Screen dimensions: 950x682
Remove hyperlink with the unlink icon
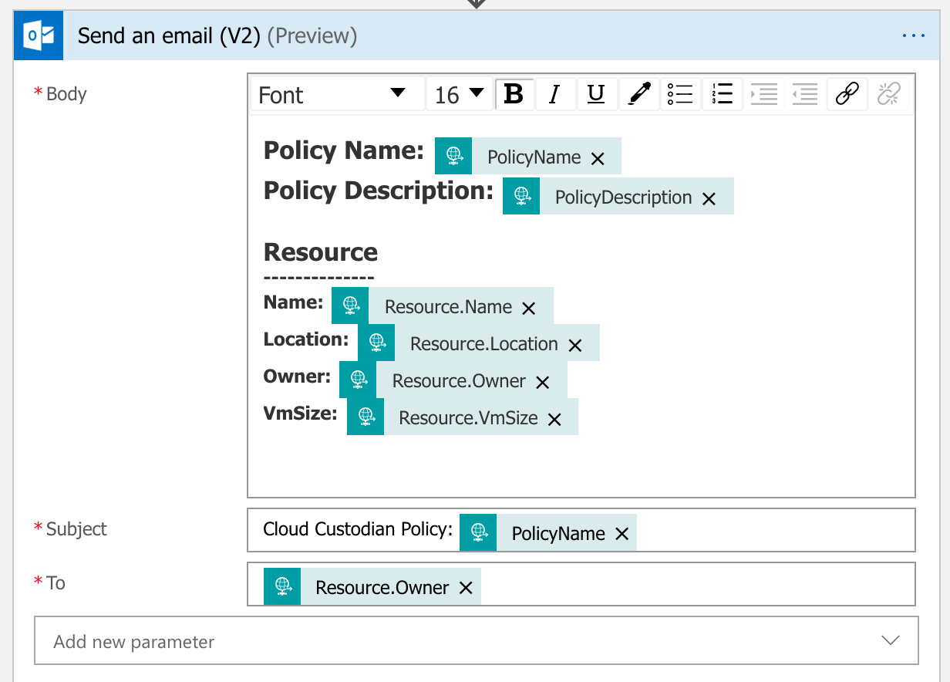pos(889,94)
